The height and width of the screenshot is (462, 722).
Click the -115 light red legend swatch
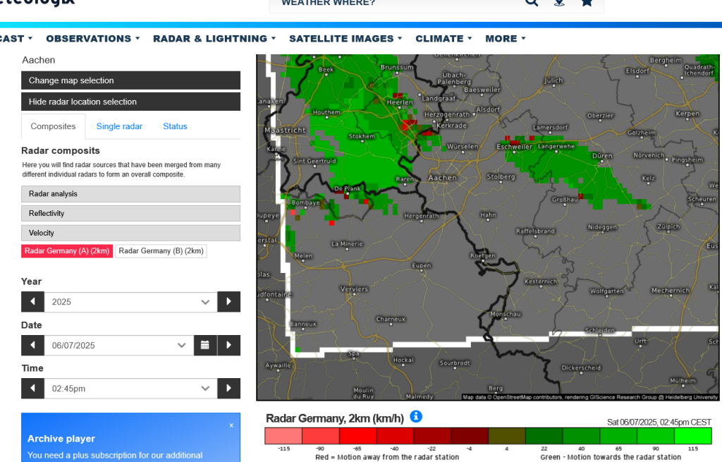pyautogui.click(x=283, y=436)
